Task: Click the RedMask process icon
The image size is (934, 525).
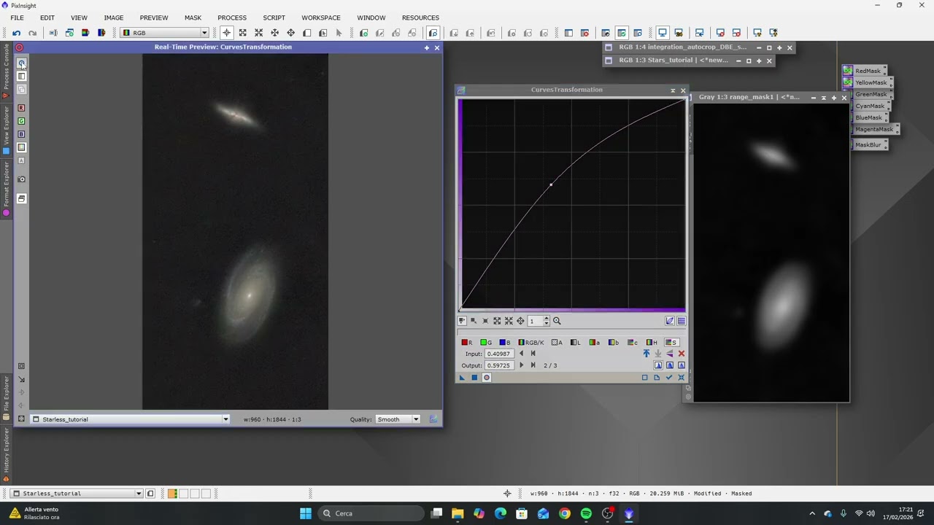Action: pos(865,71)
